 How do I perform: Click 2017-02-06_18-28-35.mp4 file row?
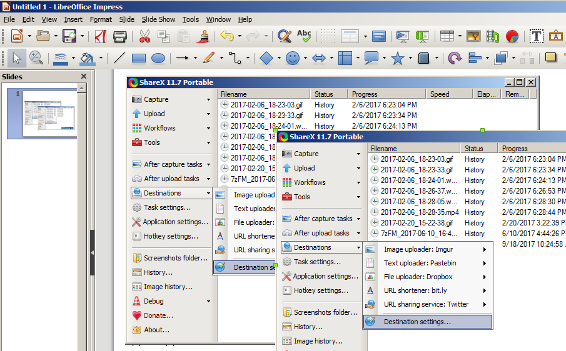tap(420, 212)
